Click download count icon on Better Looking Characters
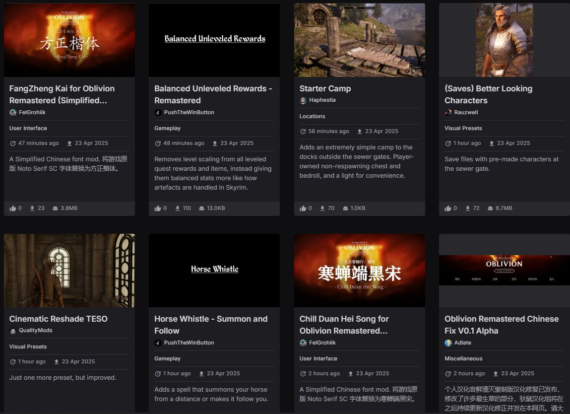This screenshot has width=570, height=414. point(467,208)
